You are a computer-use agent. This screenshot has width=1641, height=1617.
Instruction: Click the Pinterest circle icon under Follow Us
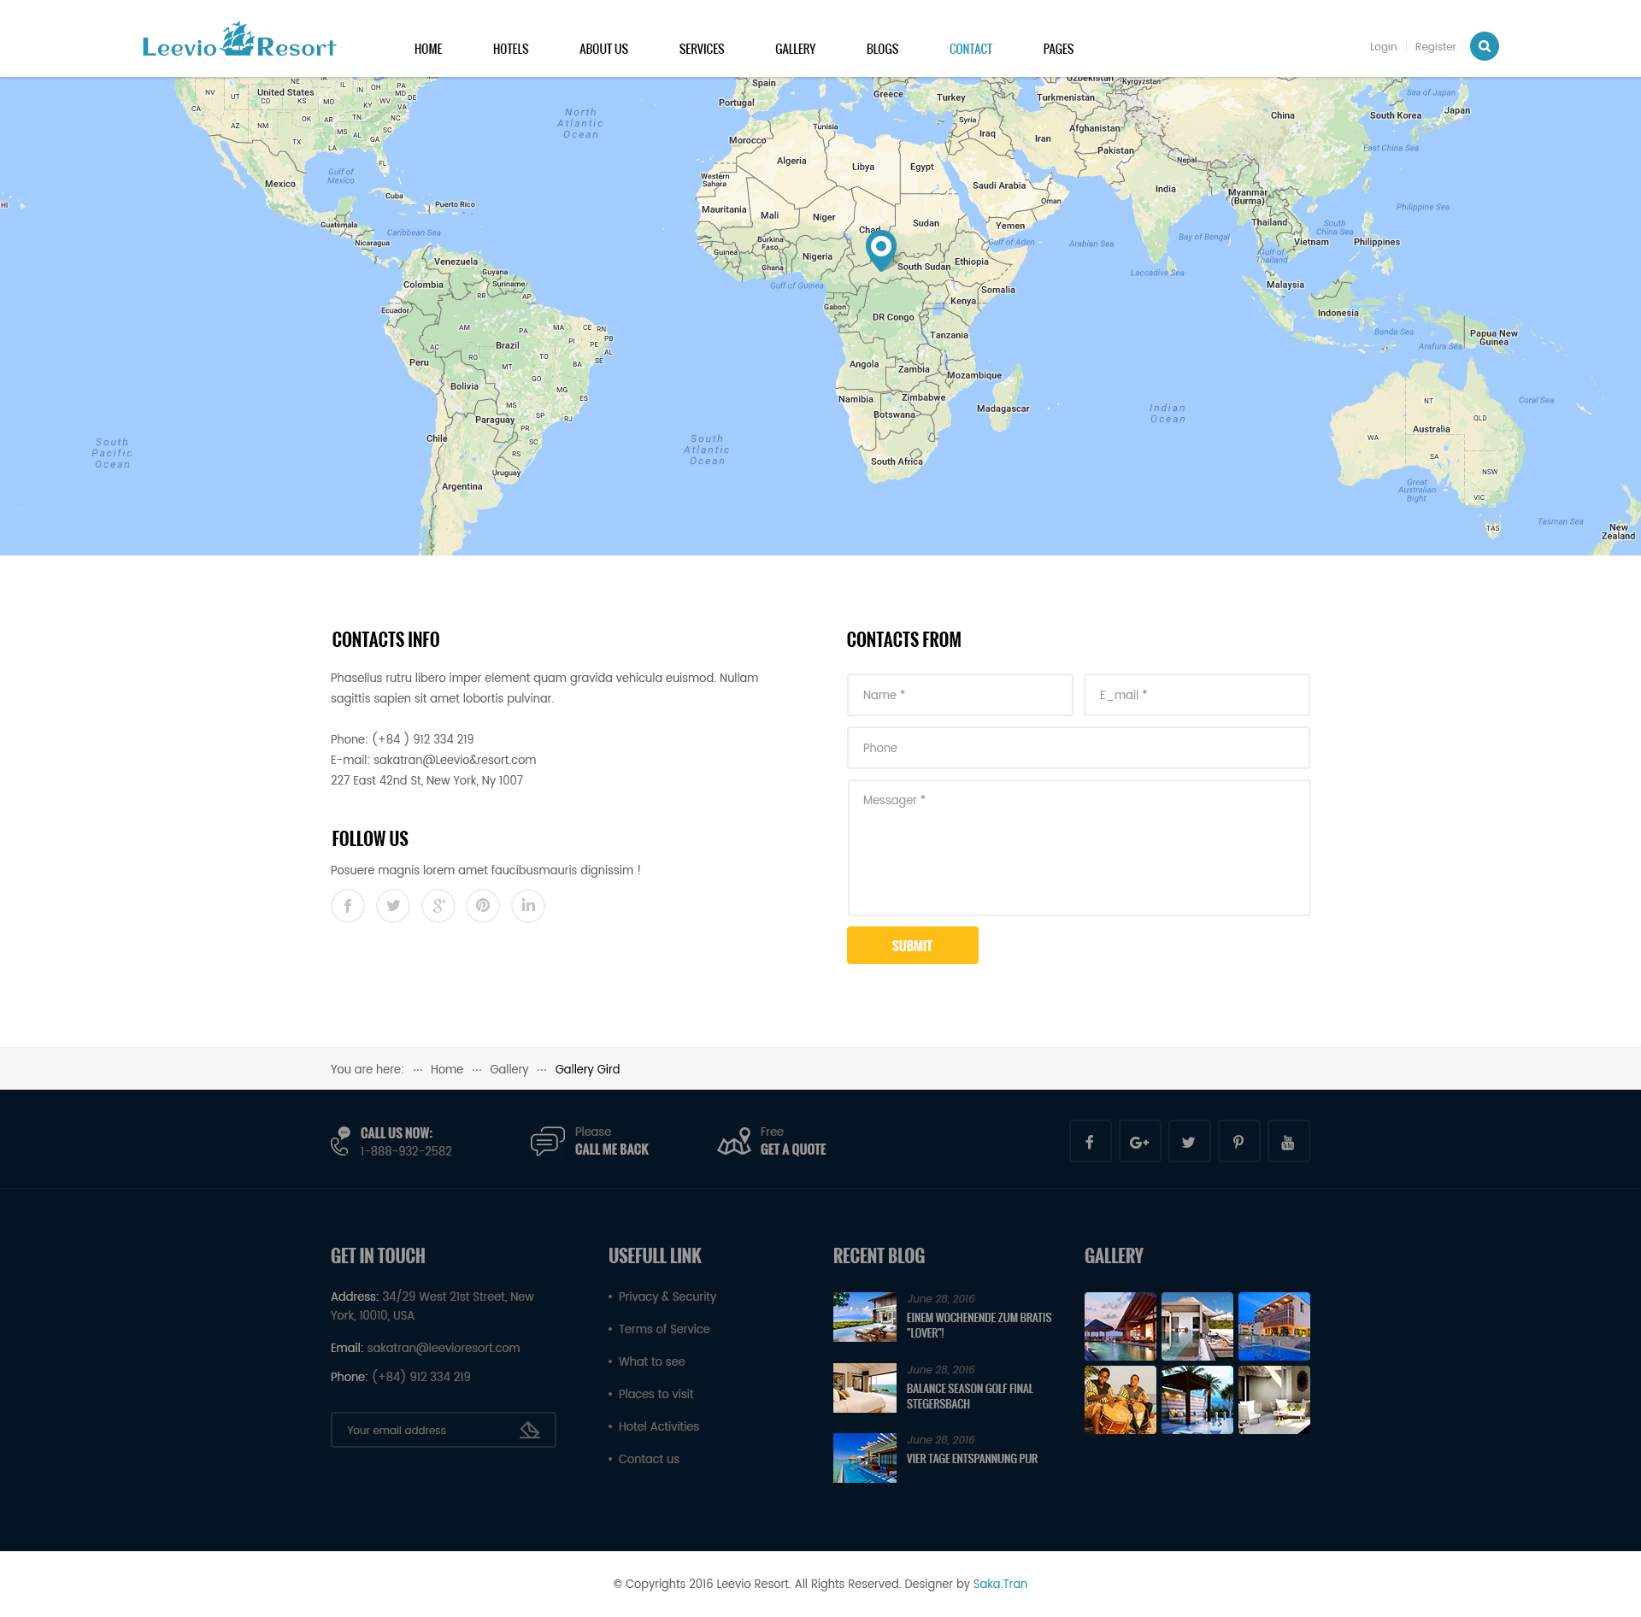[x=483, y=906]
